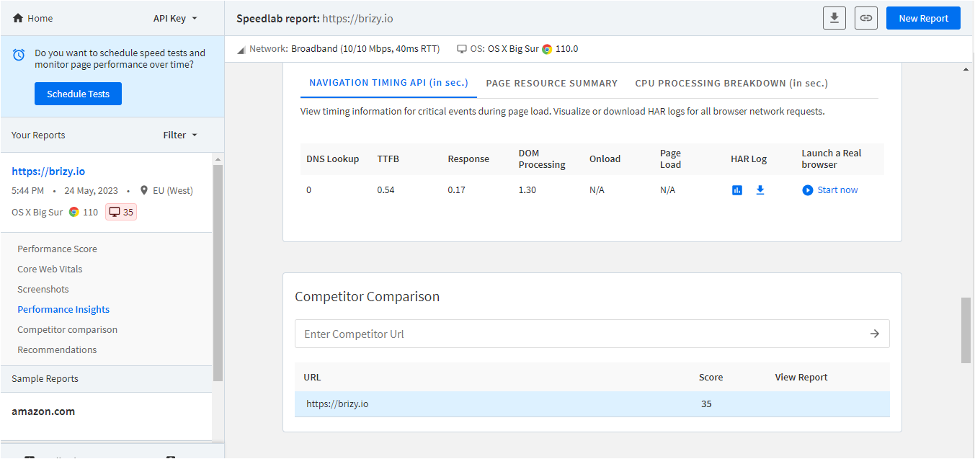Go to Screenshots section
Viewport: 975px width, 459px height.
point(43,289)
